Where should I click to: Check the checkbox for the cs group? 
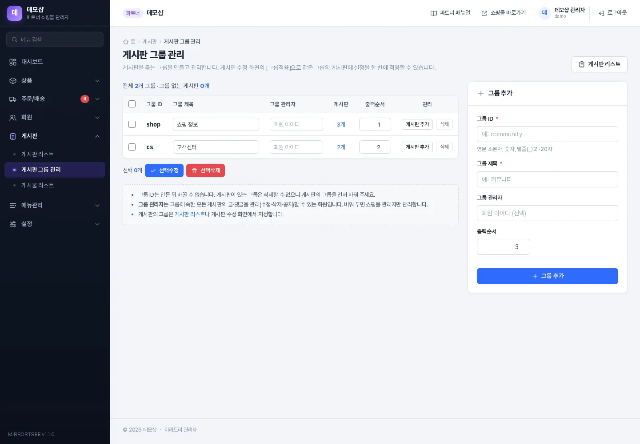click(132, 147)
